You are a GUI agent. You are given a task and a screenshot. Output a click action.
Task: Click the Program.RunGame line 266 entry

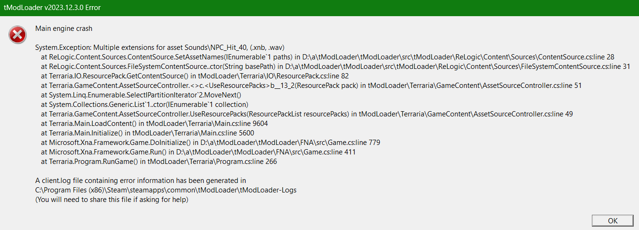pyautogui.click(x=159, y=162)
